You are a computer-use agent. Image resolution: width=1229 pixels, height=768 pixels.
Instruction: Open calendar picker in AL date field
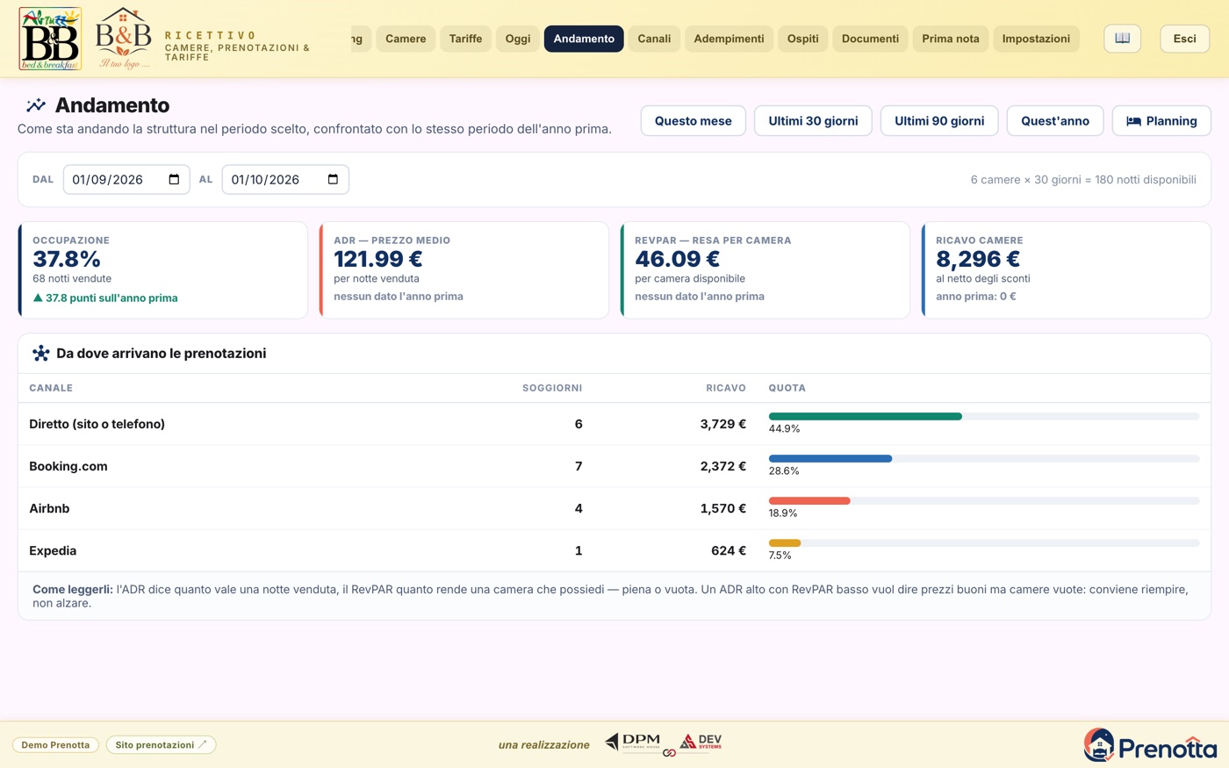[x=333, y=179]
